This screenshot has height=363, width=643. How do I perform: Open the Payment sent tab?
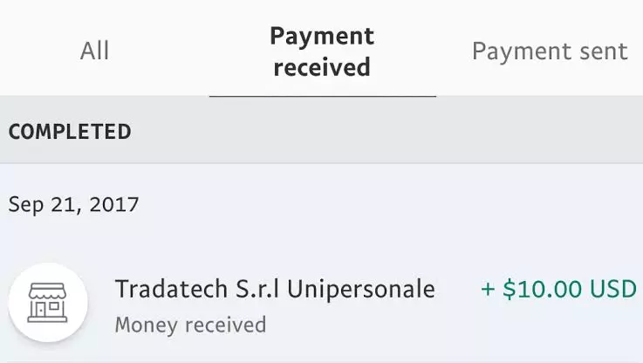[550, 51]
